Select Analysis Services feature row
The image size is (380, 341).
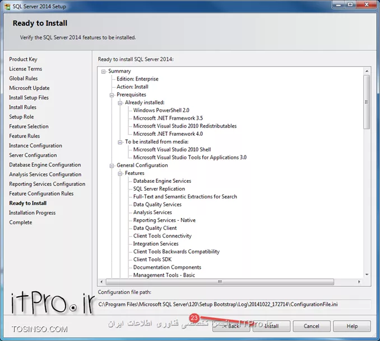(152, 212)
